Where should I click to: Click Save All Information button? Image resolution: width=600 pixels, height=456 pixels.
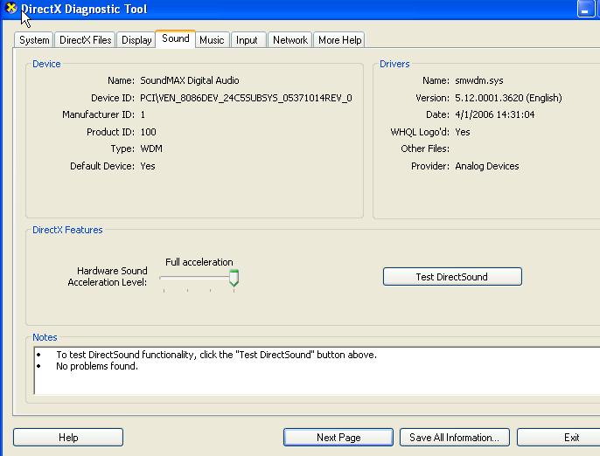tap(454, 438)
